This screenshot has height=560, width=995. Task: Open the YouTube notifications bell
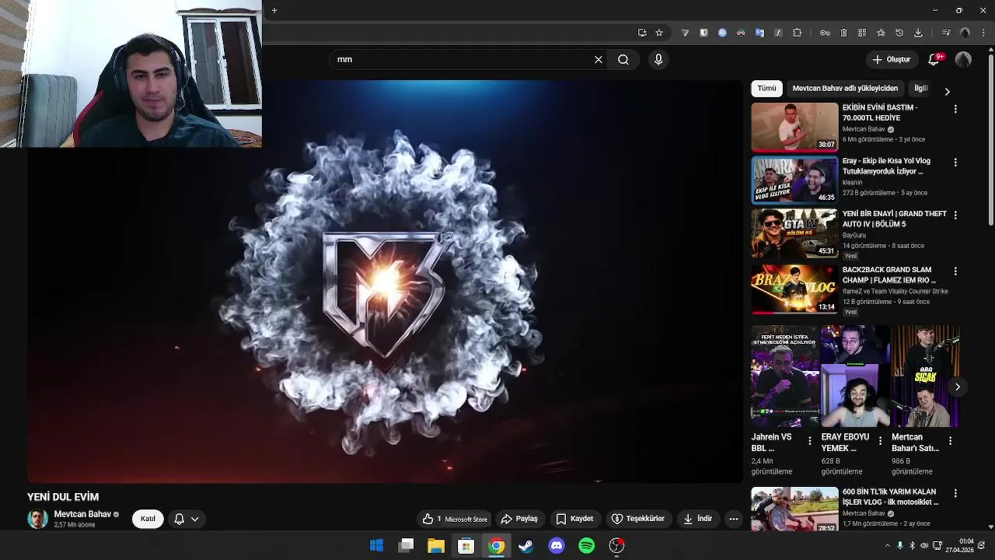tap(935, 59)
